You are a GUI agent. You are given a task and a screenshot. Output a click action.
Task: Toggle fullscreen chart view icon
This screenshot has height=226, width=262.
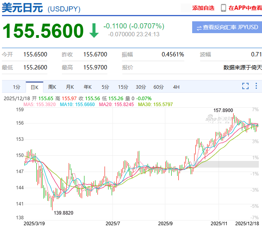pyautogui.click(x=245, y=86)
